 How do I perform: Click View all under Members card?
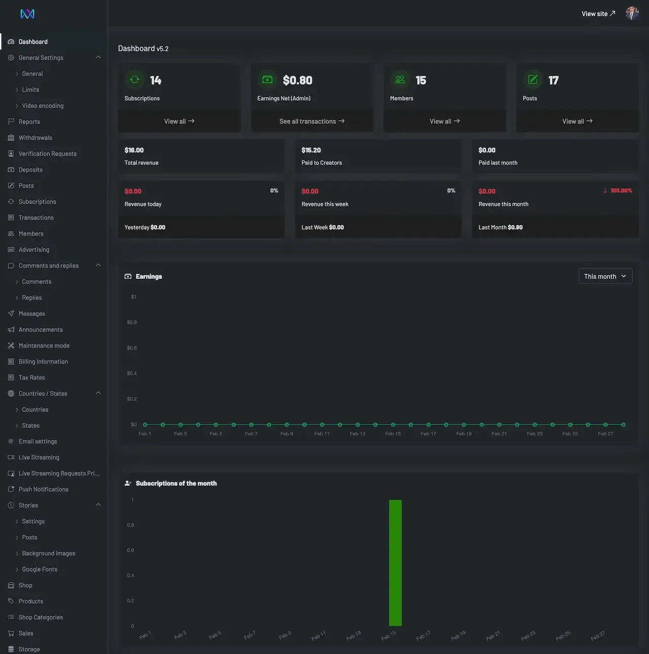(x=445, y=121)
